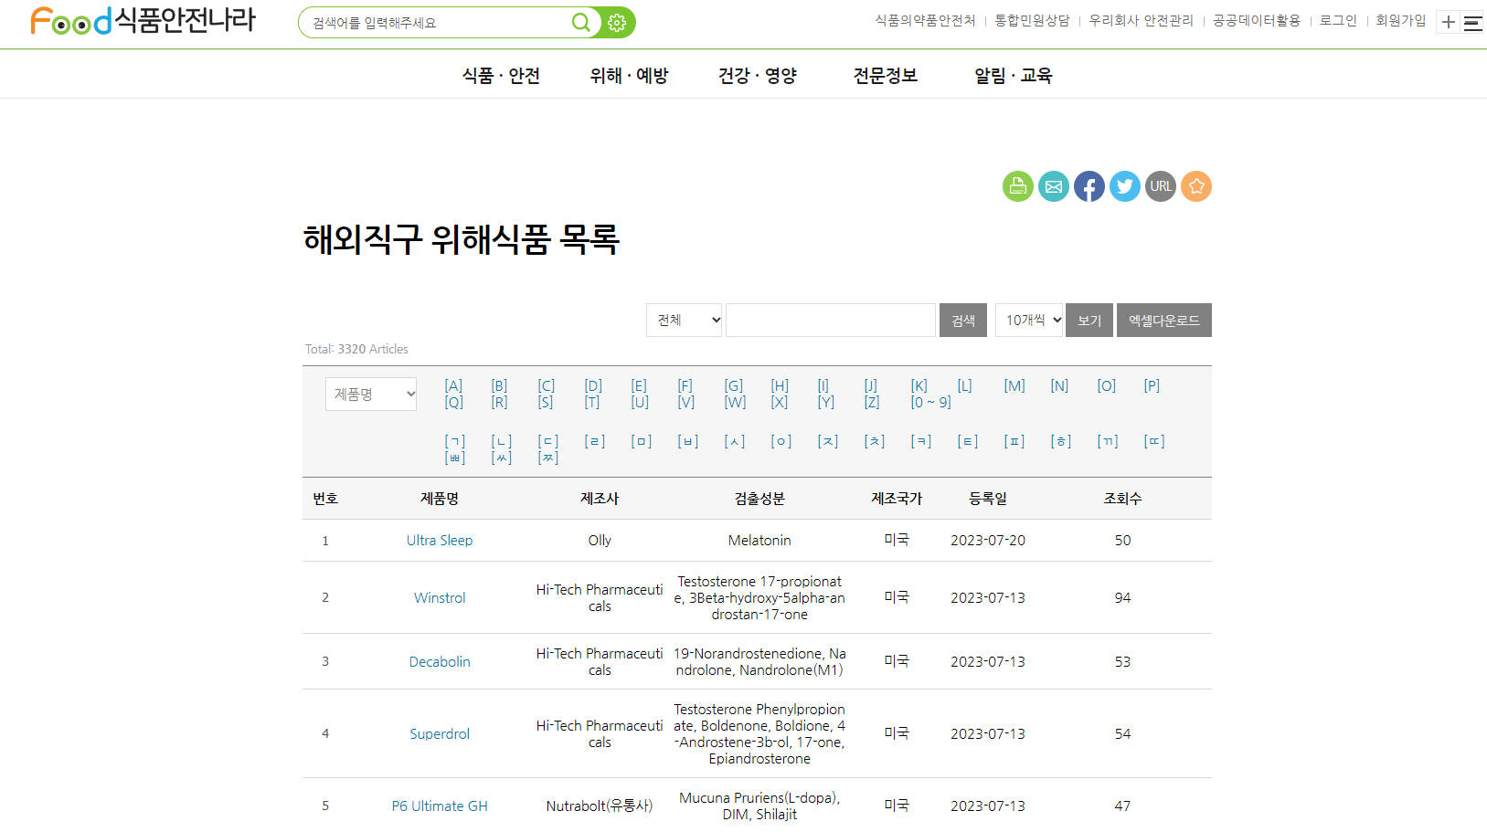Click the Olly manufacturer cell

600,540
